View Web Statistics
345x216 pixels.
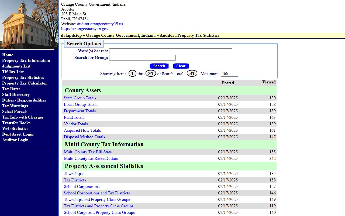pos(15,129)
